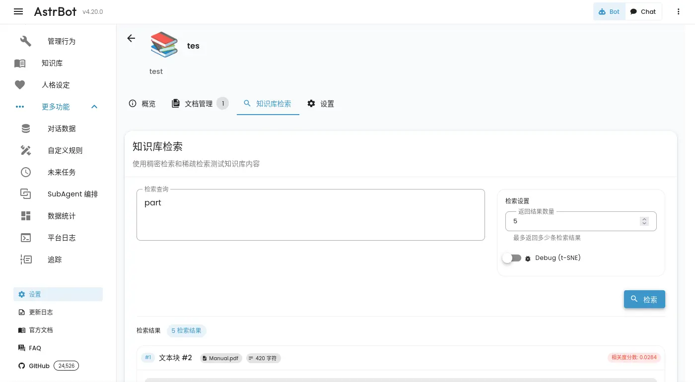
Task: Enable the Debug (t-SNE) switch
Action: click(x=512, y=258)
